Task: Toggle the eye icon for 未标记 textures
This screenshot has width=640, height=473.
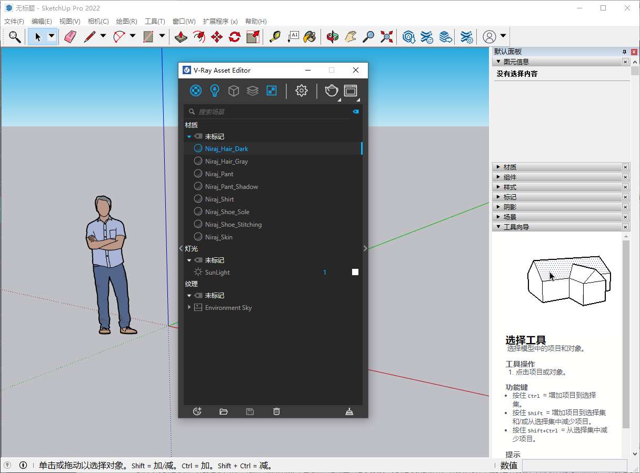Action: click(x=198, y=295)
